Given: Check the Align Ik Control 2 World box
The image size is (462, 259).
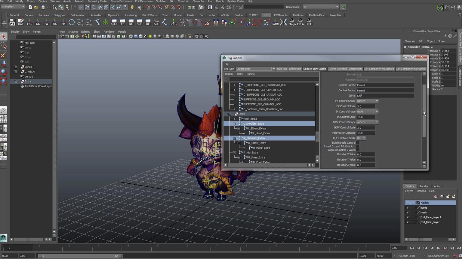Looking at the screenshot, I should 358,150.
